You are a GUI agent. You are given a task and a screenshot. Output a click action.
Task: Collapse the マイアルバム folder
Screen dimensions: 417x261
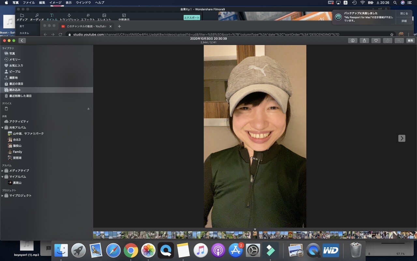[x=3, y=177]
